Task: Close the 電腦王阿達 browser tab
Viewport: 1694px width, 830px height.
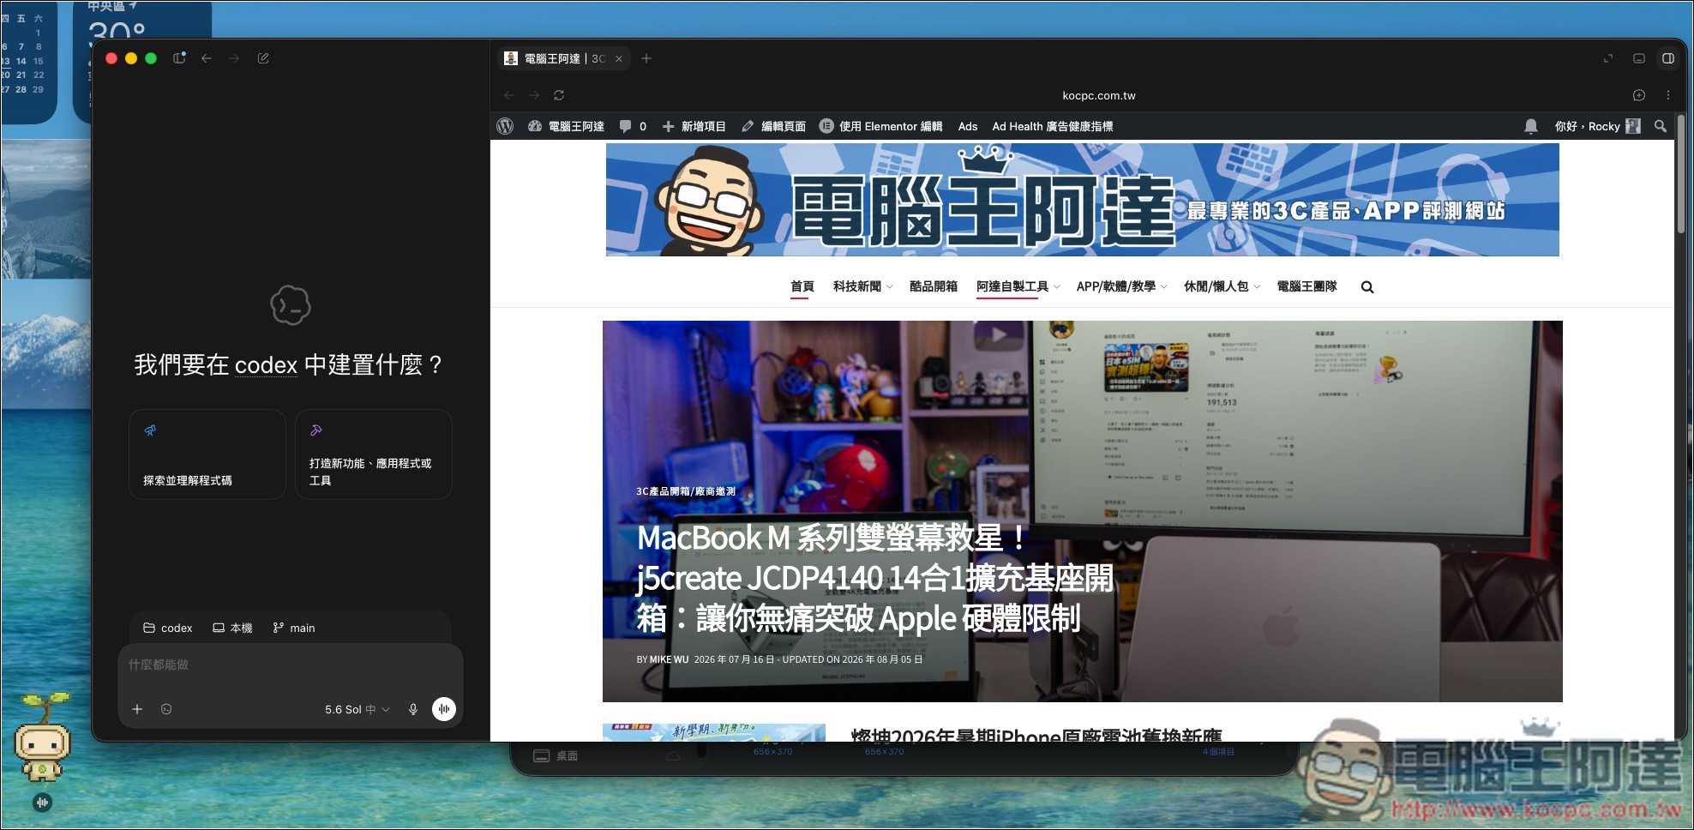Action: [x=619, y=59]
